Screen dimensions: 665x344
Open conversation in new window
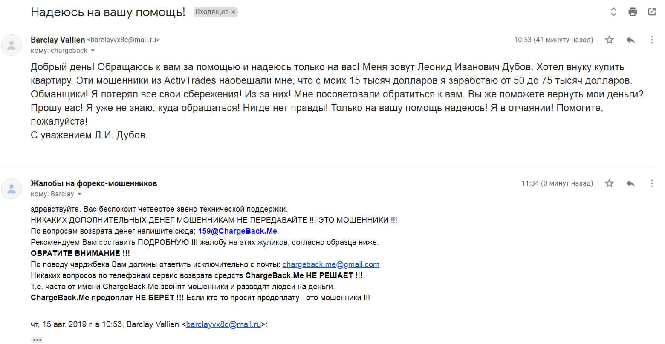[x=652, y=12]
